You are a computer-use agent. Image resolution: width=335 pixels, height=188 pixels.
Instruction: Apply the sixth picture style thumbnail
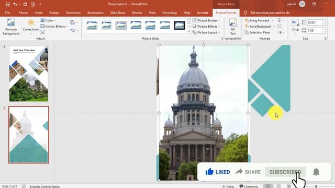pos(165,26)
